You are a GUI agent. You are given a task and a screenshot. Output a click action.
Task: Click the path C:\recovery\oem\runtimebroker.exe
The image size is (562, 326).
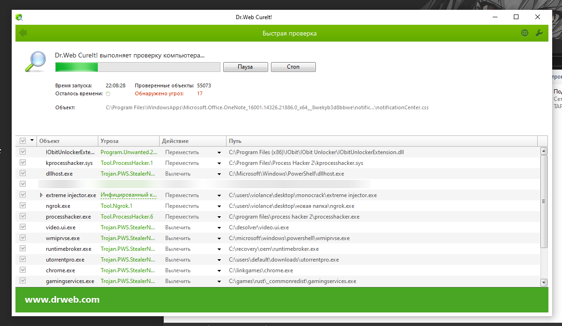click(274, 249)
